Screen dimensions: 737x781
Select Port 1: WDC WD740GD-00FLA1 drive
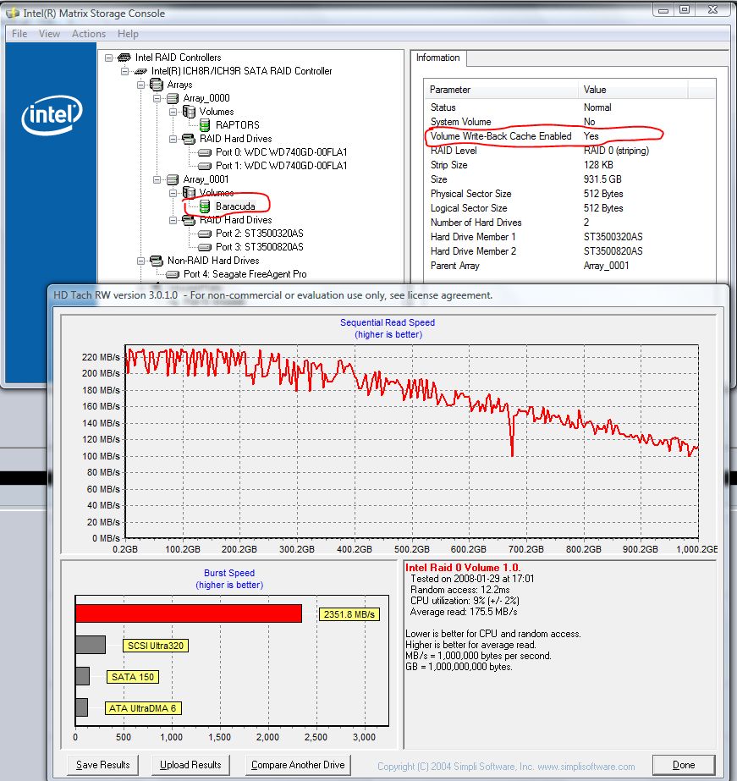(282, 166)
